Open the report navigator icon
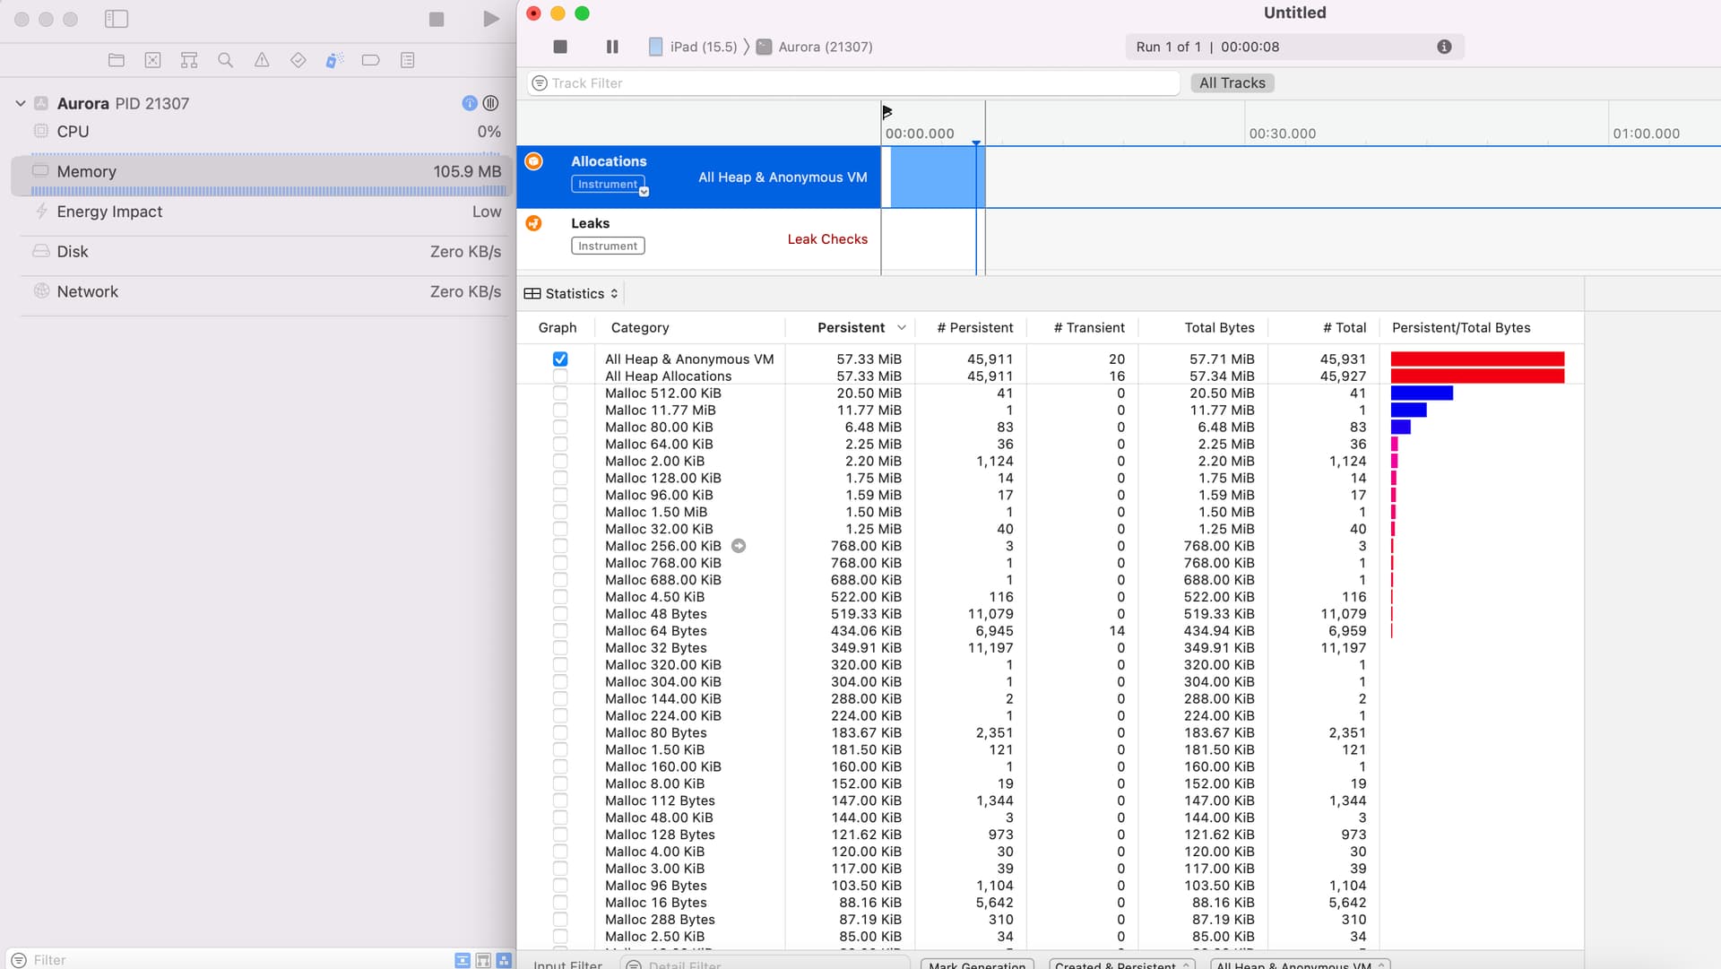 (407, 60)
